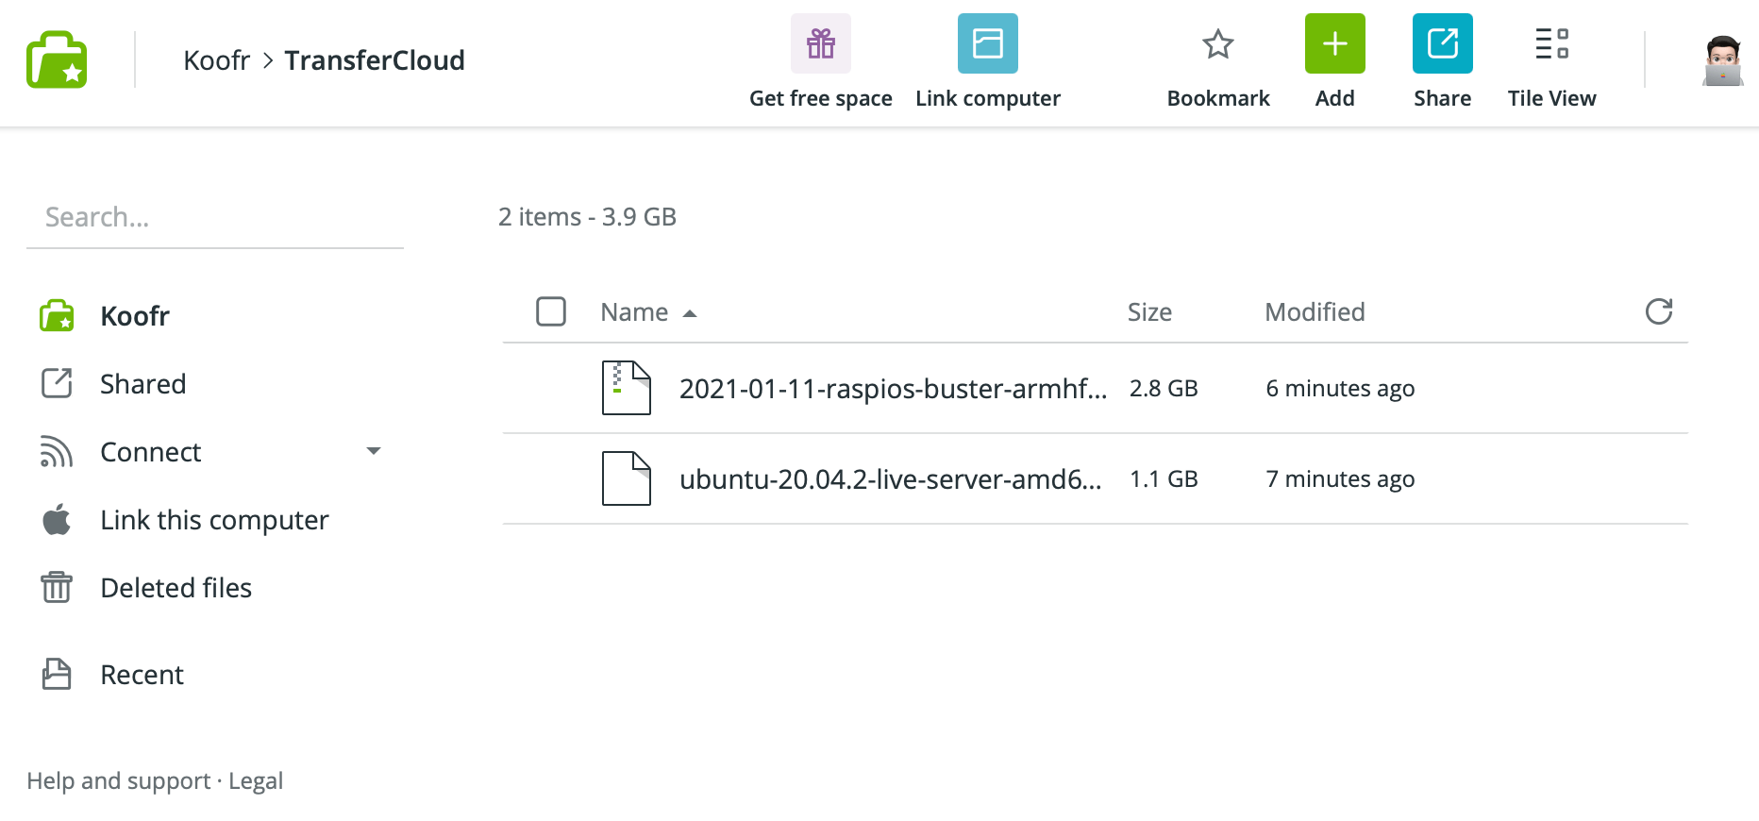The width and height of the screenshot is (1759, 821).
Task: Tick the select-all checkbox
Action: click(551, 311)
